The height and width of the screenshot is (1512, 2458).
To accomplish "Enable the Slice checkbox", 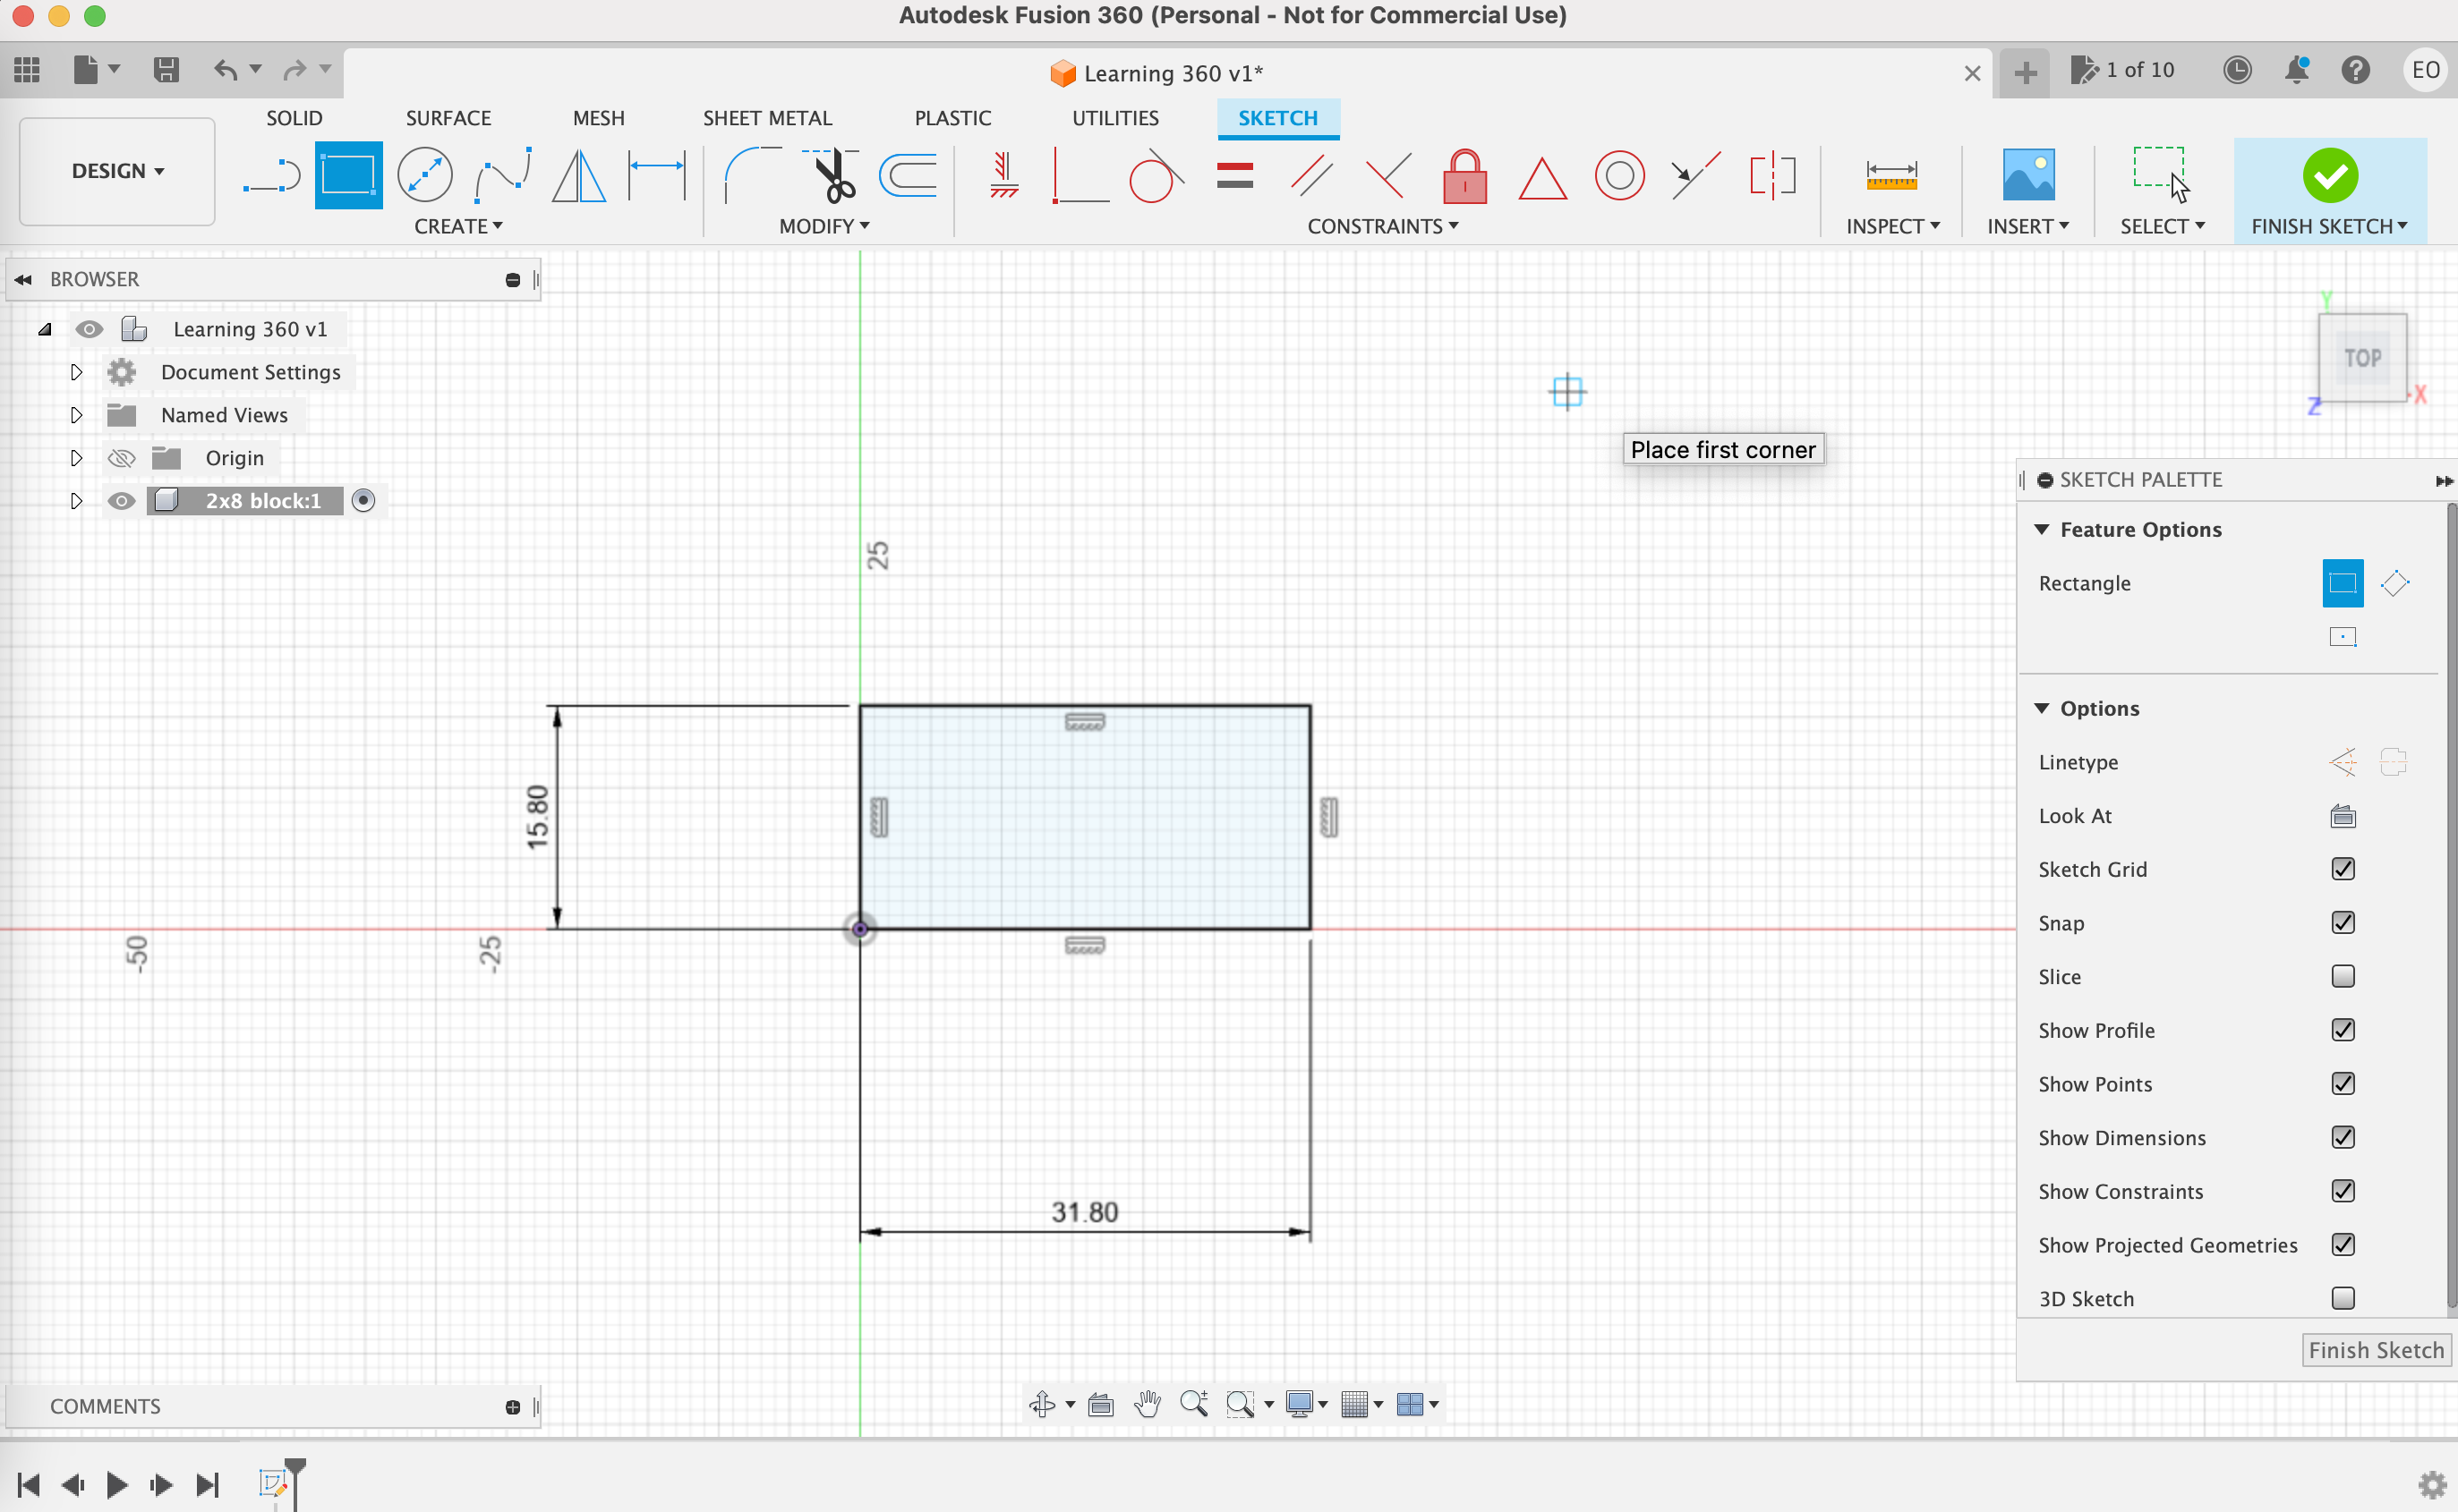I will 2342,977.
